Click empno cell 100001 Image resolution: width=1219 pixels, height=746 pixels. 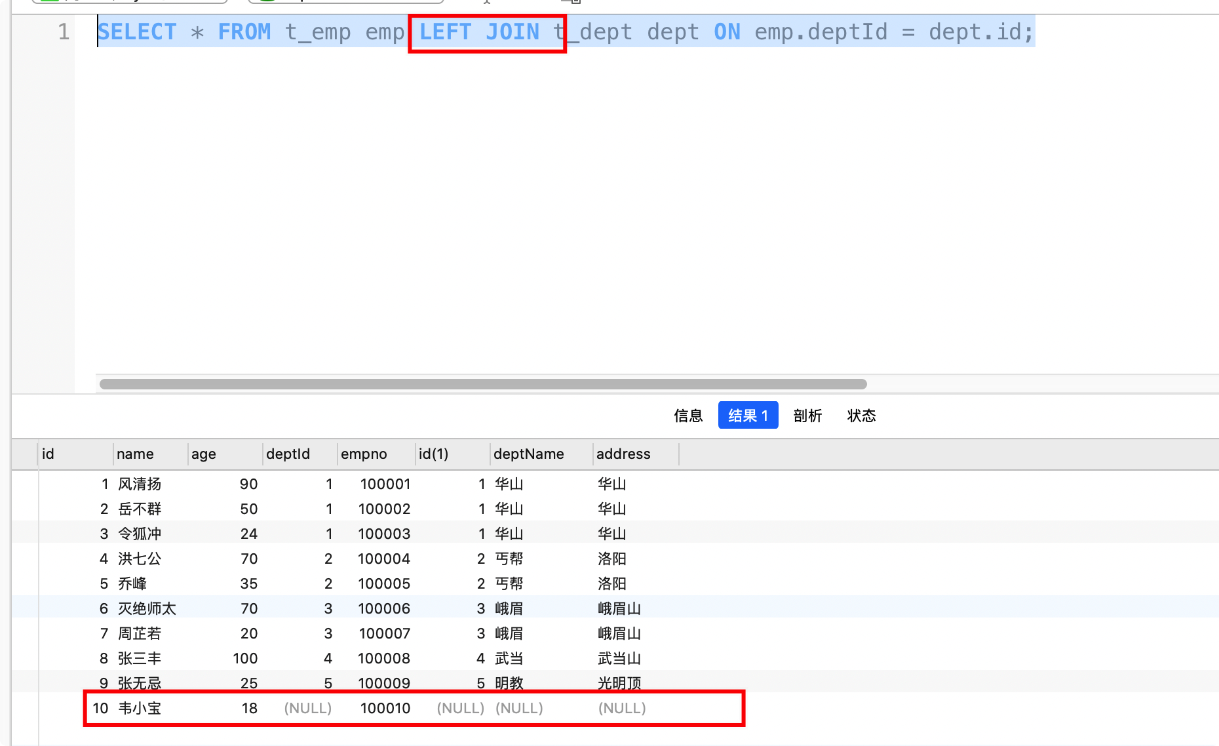point(385,484)
